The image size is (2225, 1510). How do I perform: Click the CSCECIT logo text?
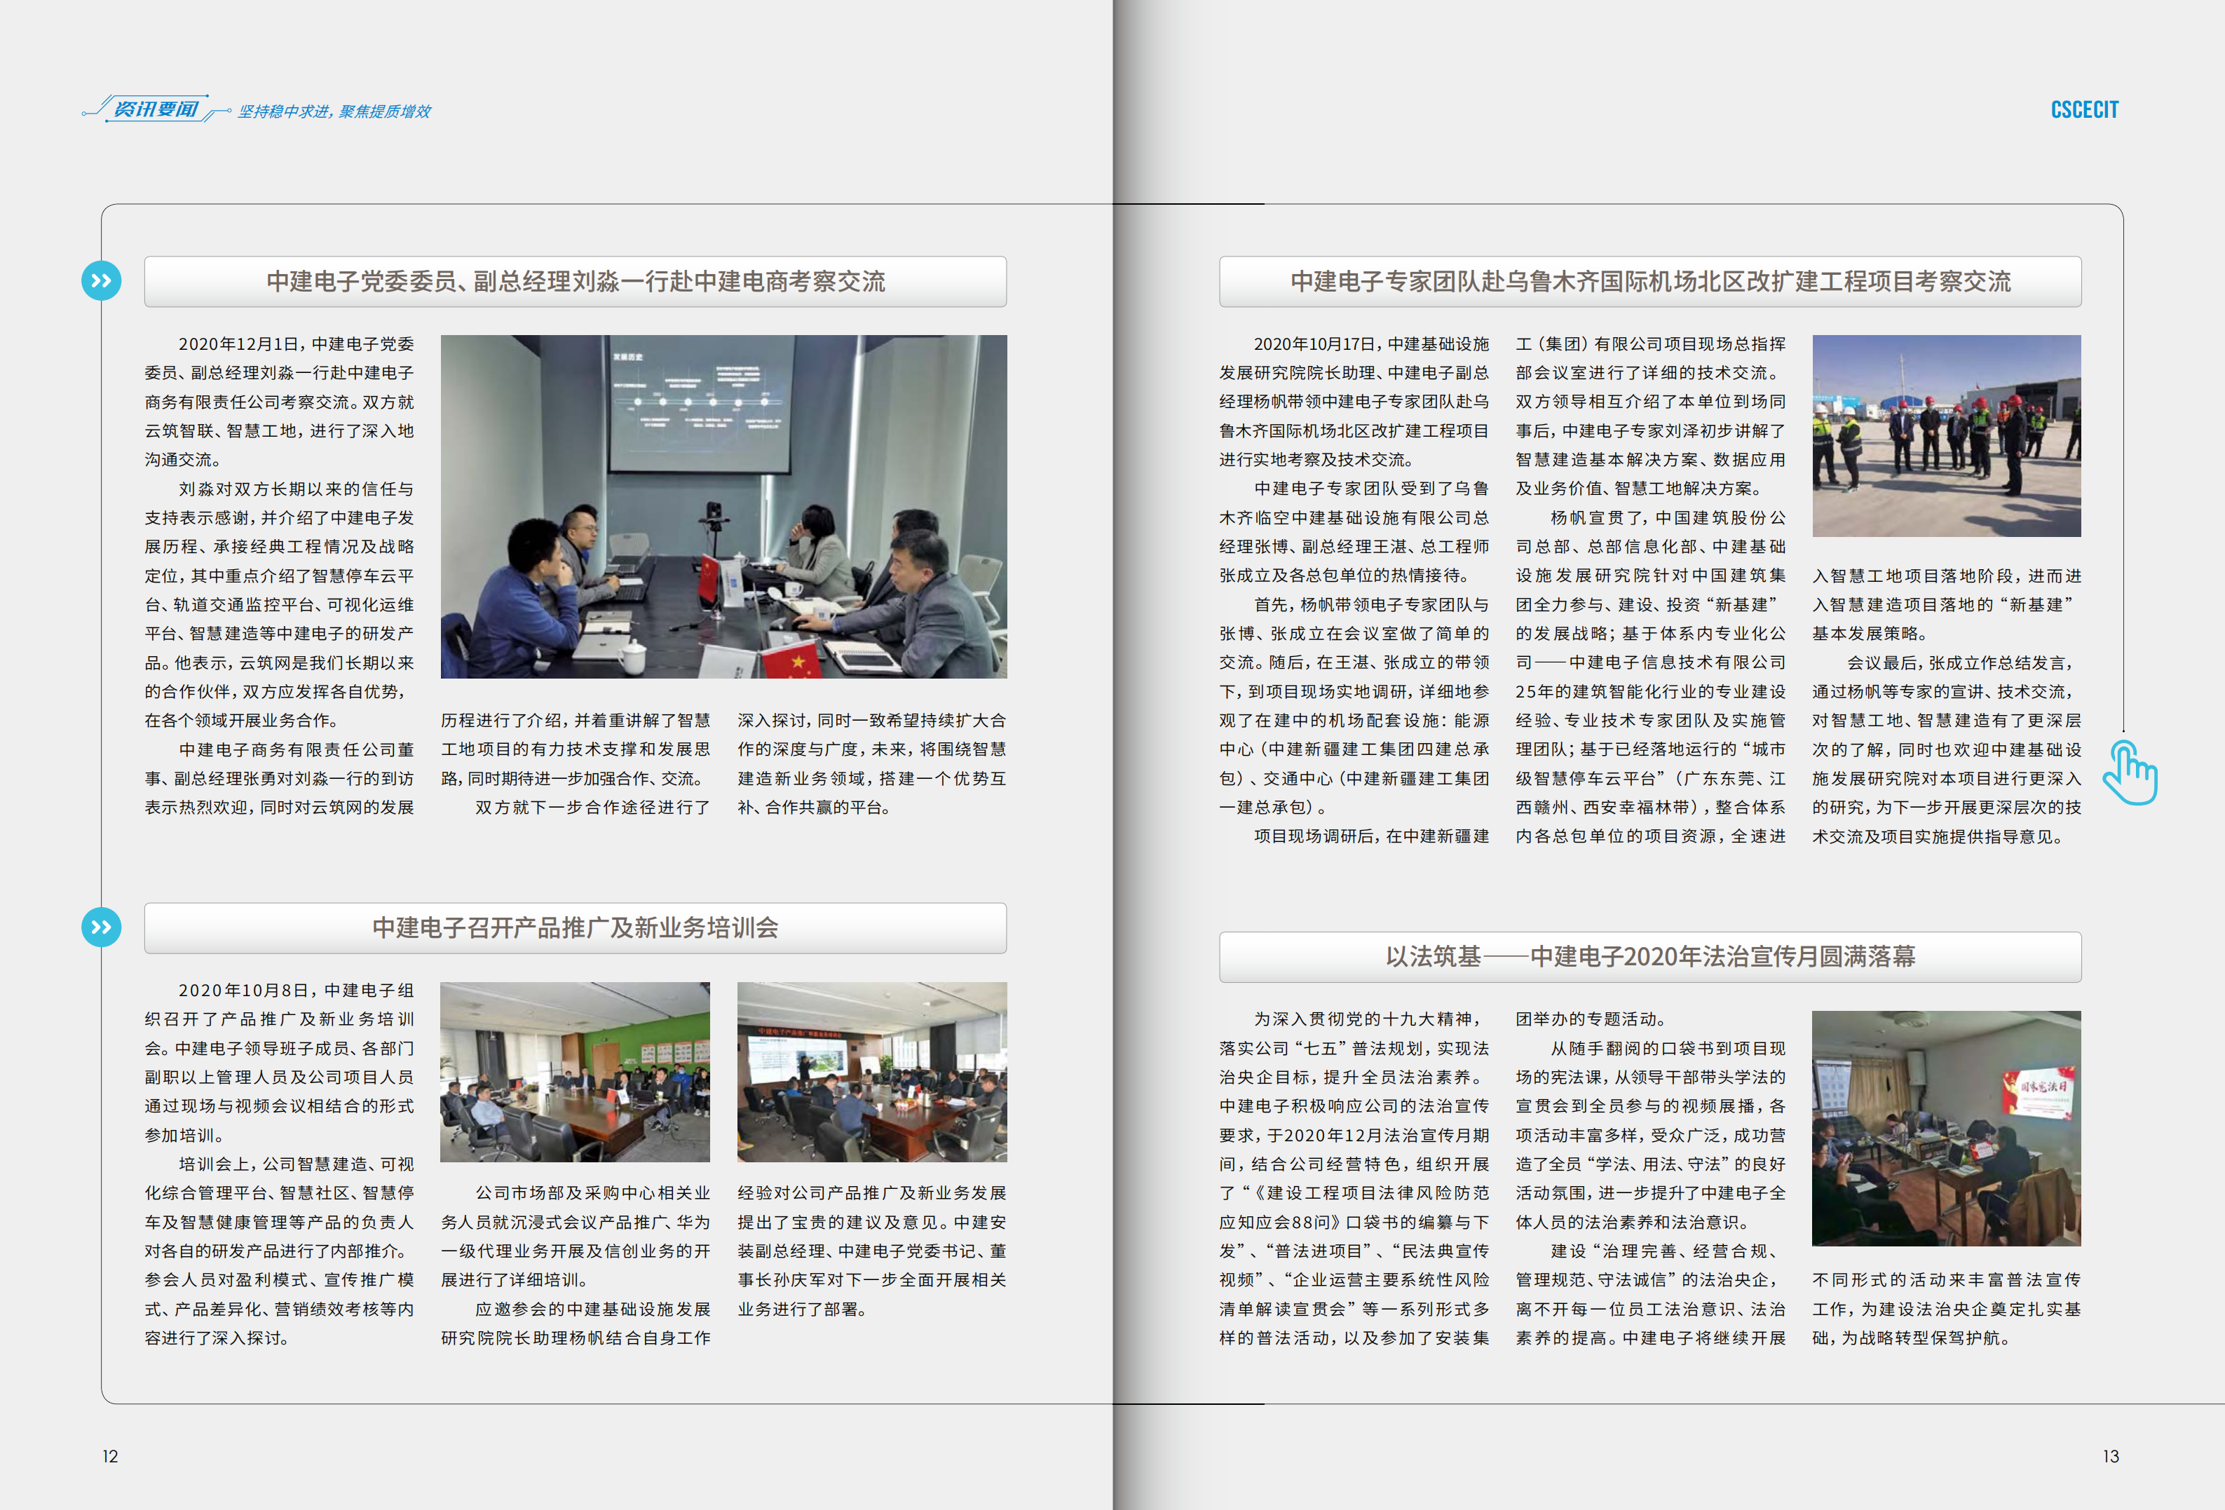(2084, 110)
